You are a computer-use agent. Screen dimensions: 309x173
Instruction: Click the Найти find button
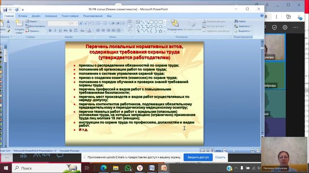pos(240,21)
